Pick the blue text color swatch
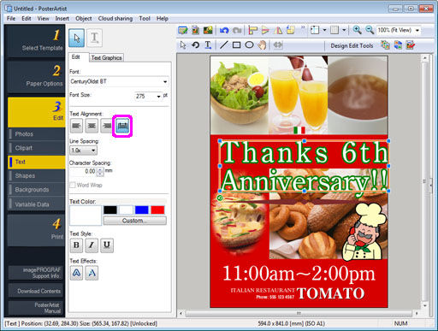The height and width of the screenshot is (331, 438). (142, 210)
